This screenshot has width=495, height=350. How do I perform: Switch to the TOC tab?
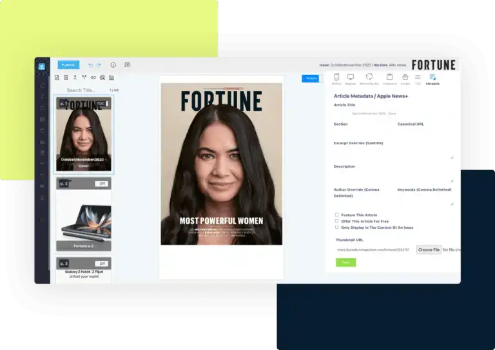click(x=418, y=79)
